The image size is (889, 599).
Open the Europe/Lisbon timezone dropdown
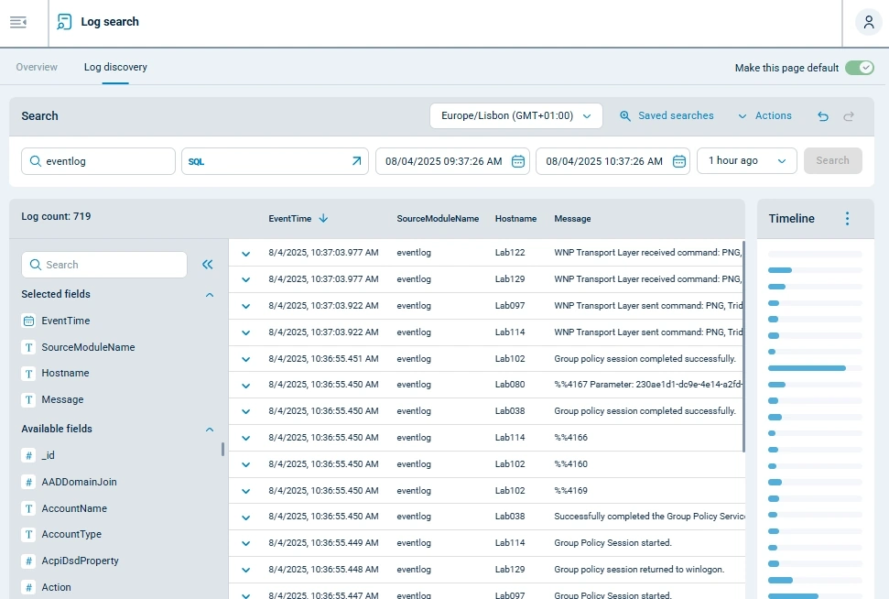pyautogui.click(x=515, y=115)
